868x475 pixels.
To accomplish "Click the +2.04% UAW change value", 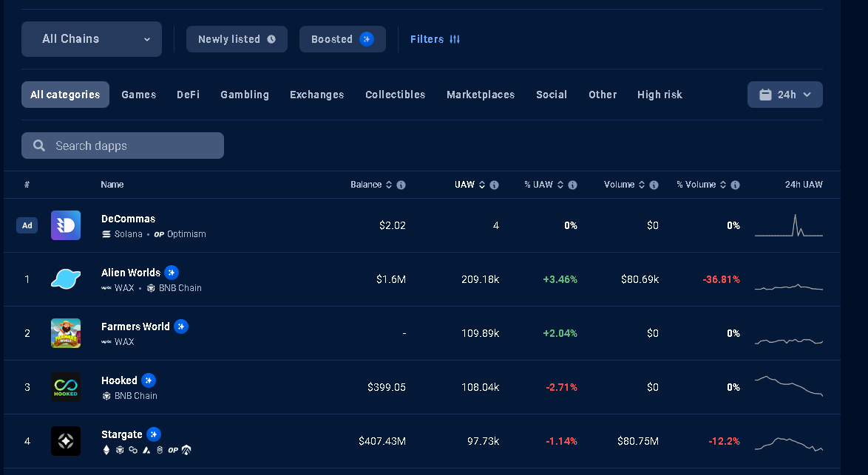I will [560, 333].
